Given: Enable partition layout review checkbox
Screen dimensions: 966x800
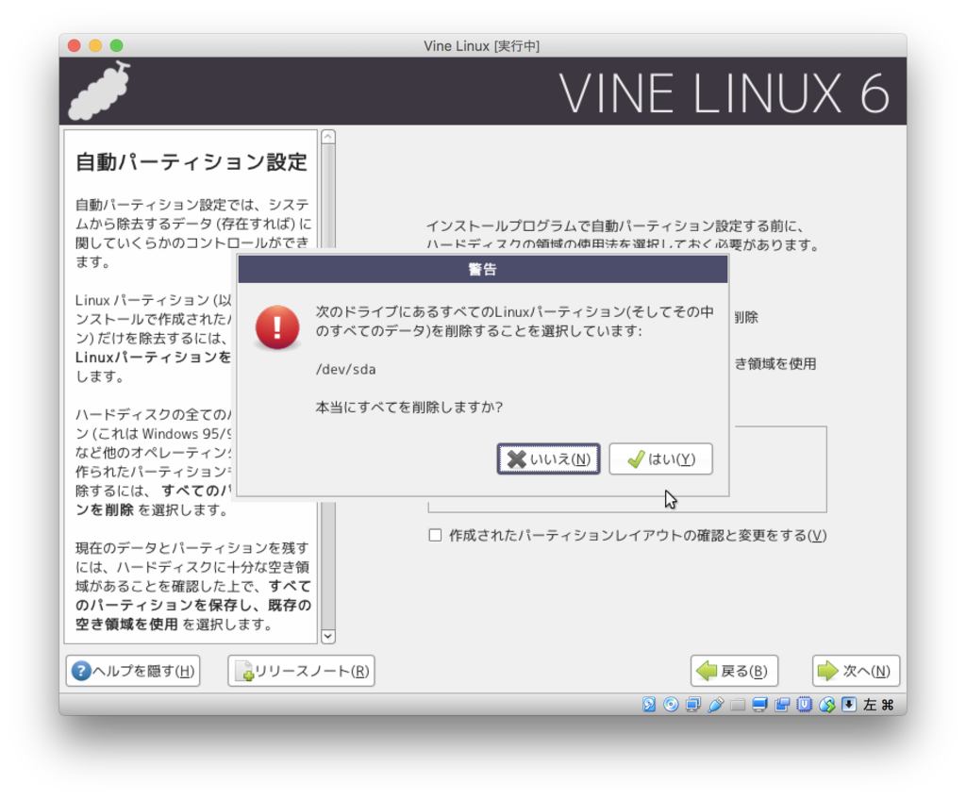Looking at the screenshot, I should (x=436, y=535).
